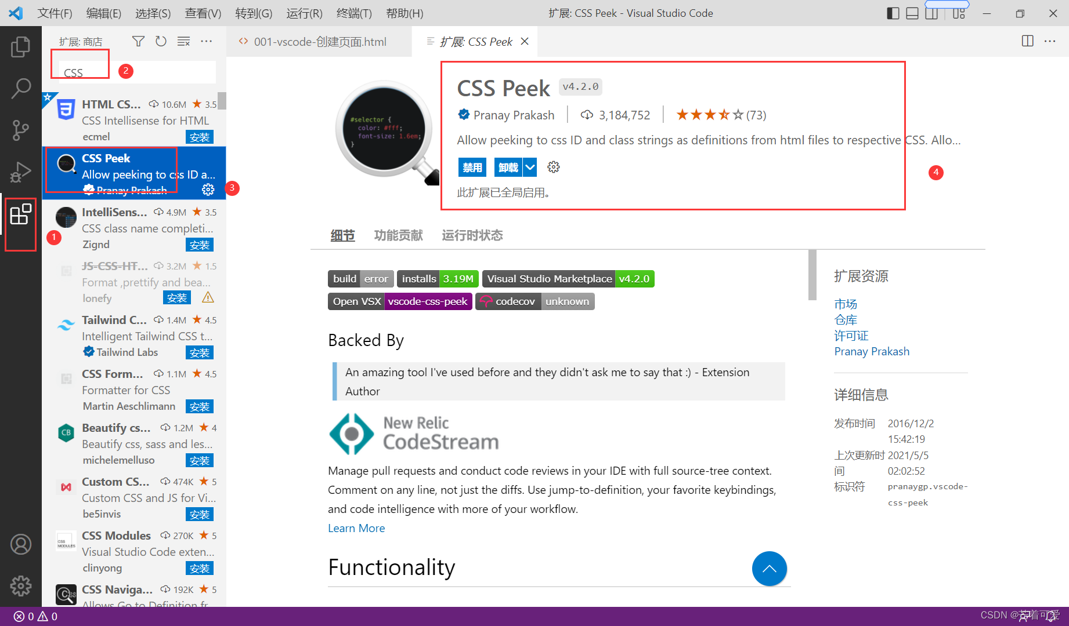Expand the dropdown arrow next to 卸载

529,167
